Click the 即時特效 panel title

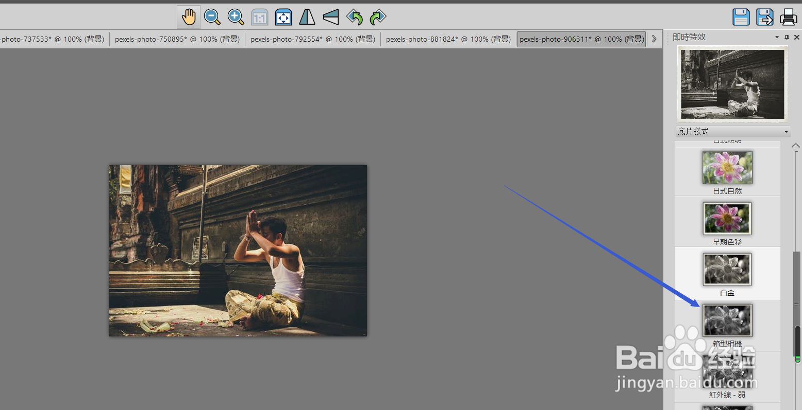tap(689, 37)
